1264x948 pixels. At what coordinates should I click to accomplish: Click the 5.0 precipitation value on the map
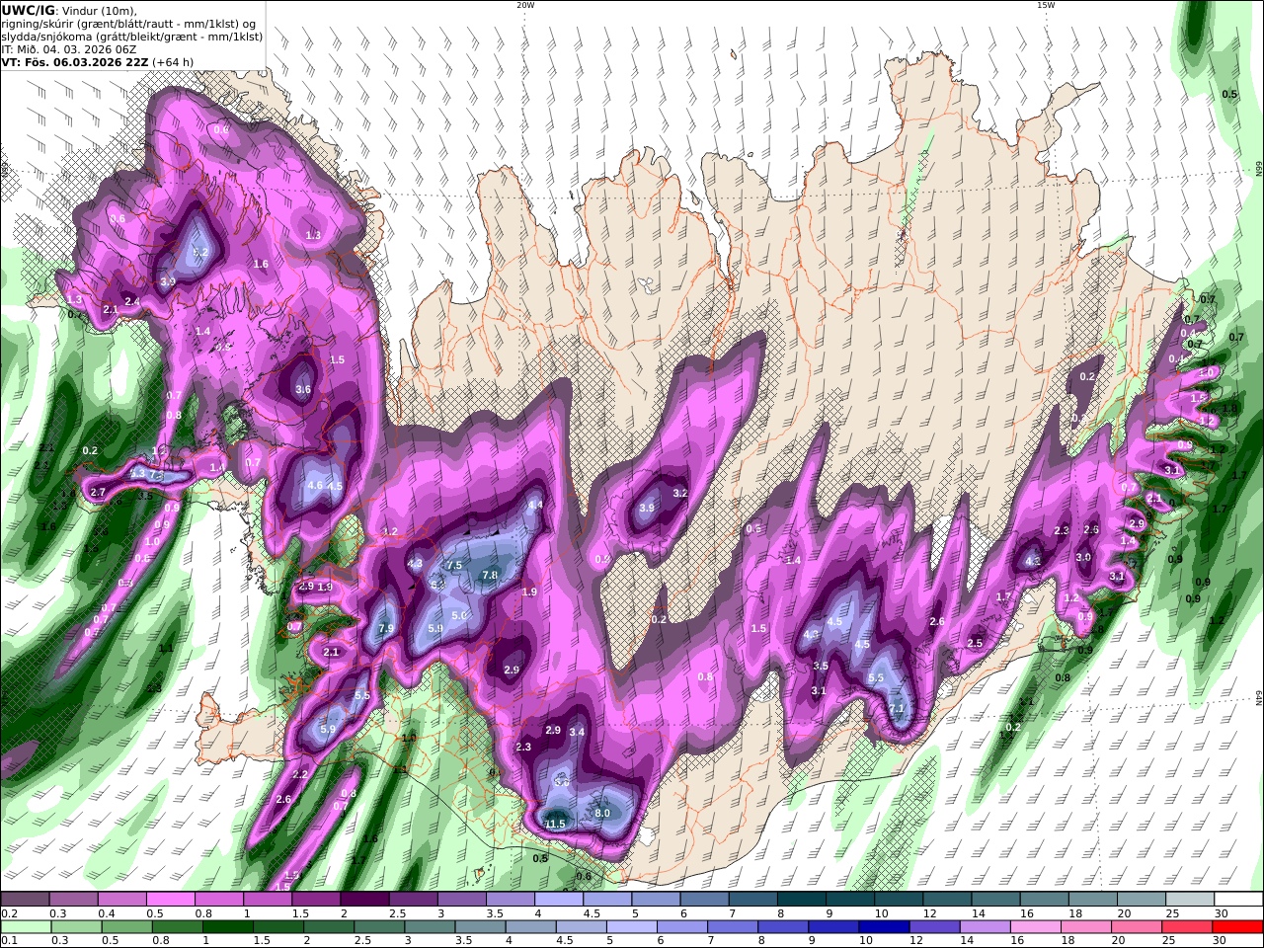click(459, 615)
